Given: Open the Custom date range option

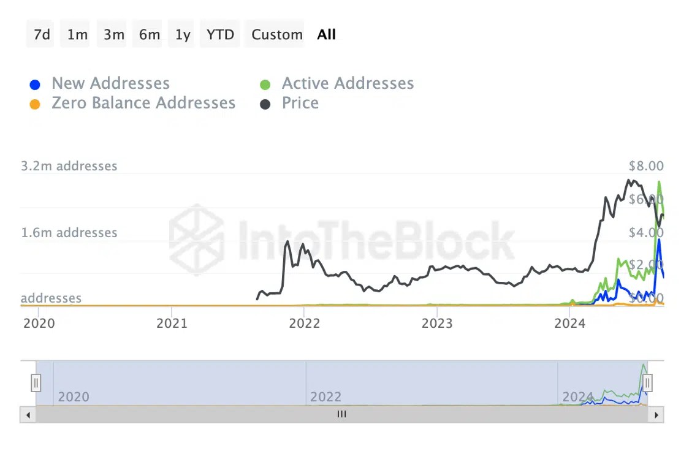Looking at the screenshot, I should 275,34.
